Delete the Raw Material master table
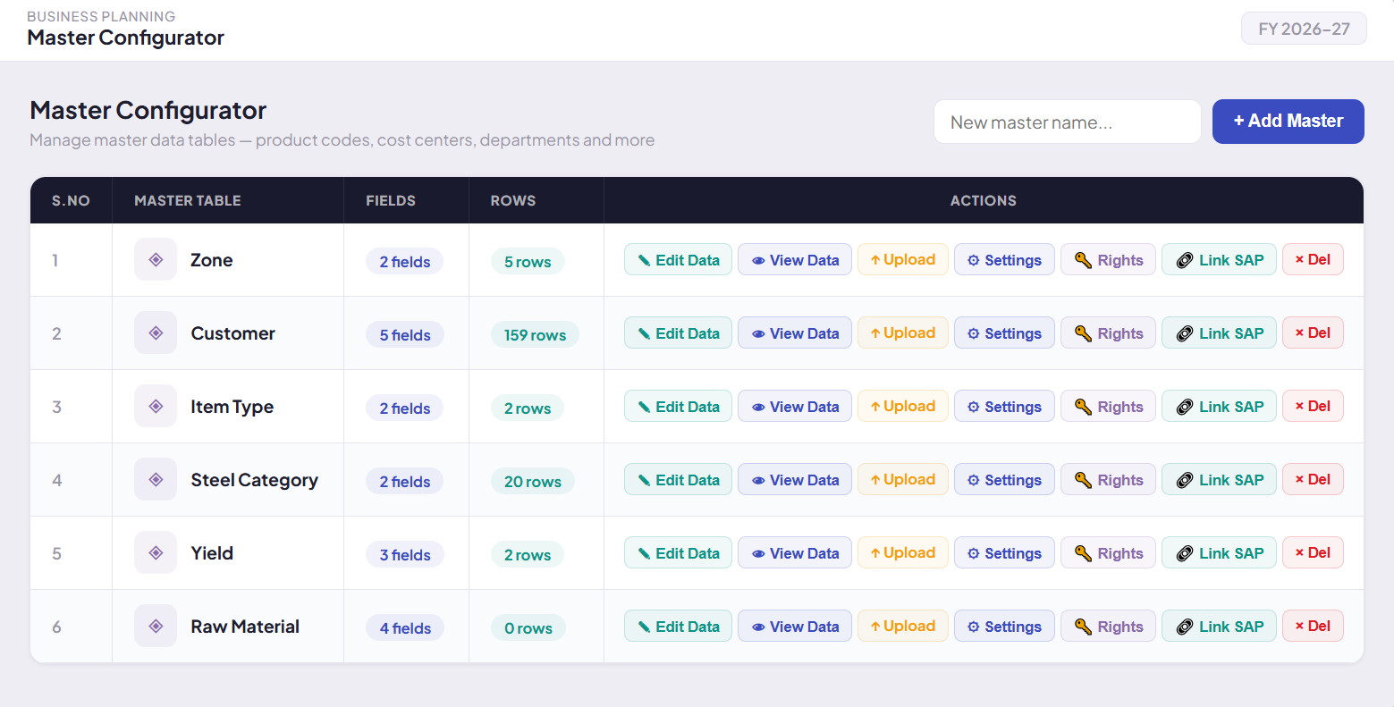 [1313, 627]
